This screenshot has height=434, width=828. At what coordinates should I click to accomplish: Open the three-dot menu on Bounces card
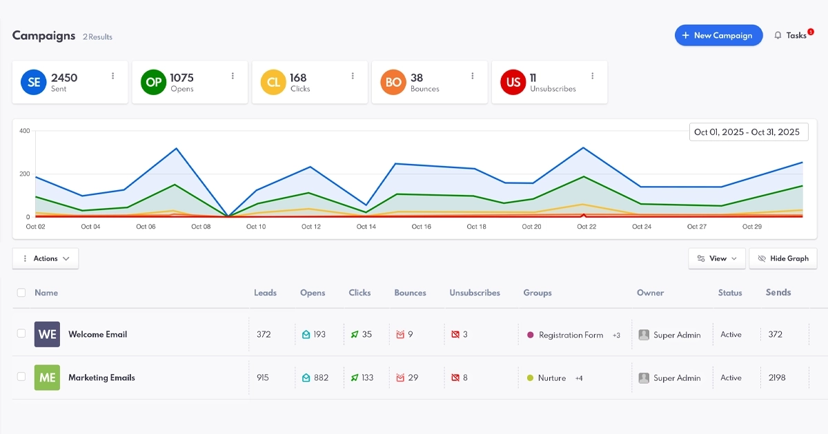point(473,76)
